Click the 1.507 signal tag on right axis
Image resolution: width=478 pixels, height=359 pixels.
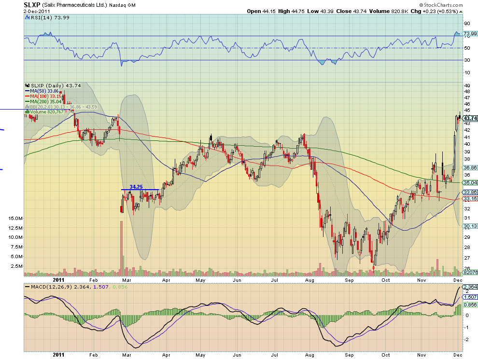pyautogui.click(x=470, y=297)
